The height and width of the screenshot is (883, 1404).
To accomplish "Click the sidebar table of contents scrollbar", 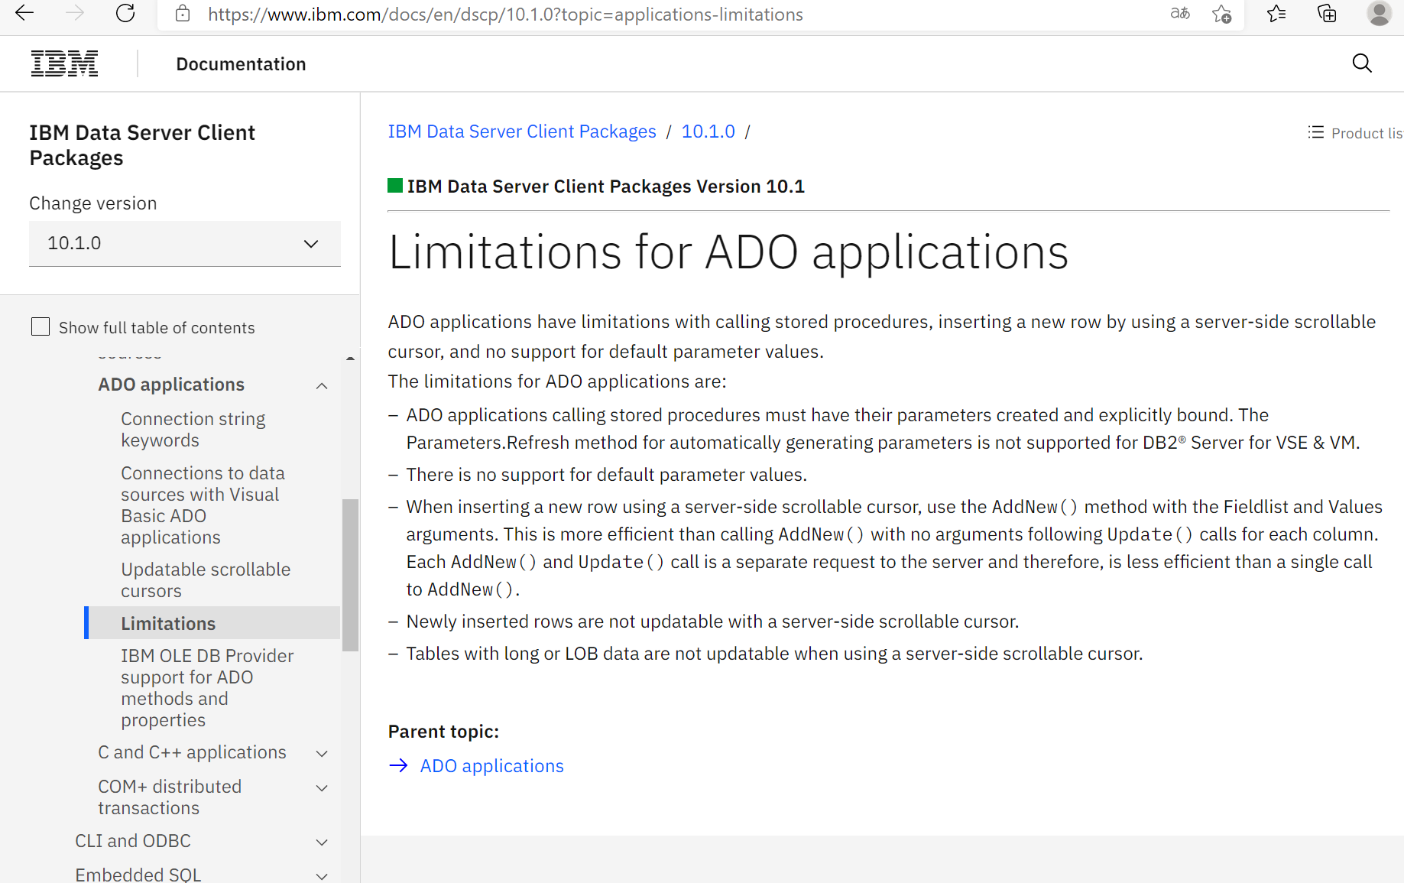I will point(350,573).
